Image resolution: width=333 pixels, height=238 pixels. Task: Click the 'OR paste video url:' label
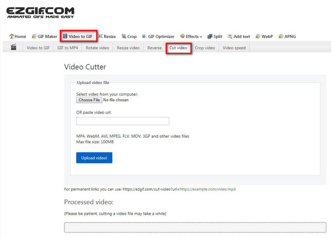point(94,112)
